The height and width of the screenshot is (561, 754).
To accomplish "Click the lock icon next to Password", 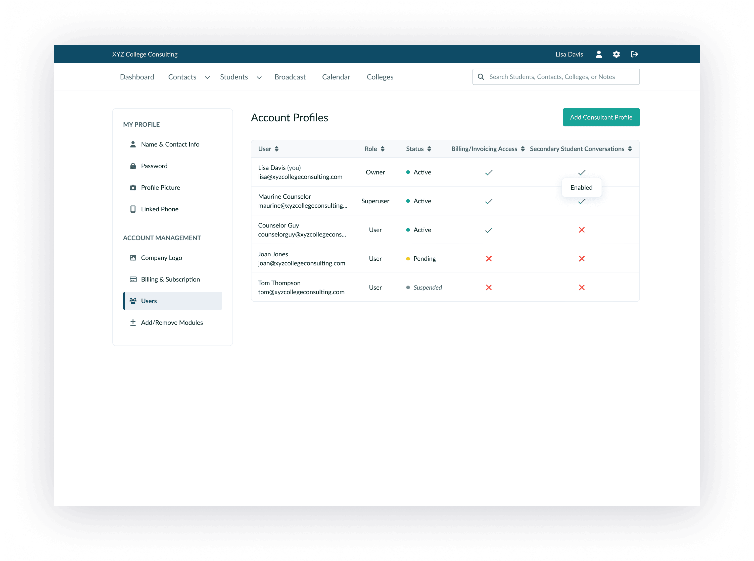I will (x=133, y=166).
